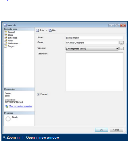Viewport: 138px width, 143px height.
Task: Minimize the New Job window
Action: (111, 25)
